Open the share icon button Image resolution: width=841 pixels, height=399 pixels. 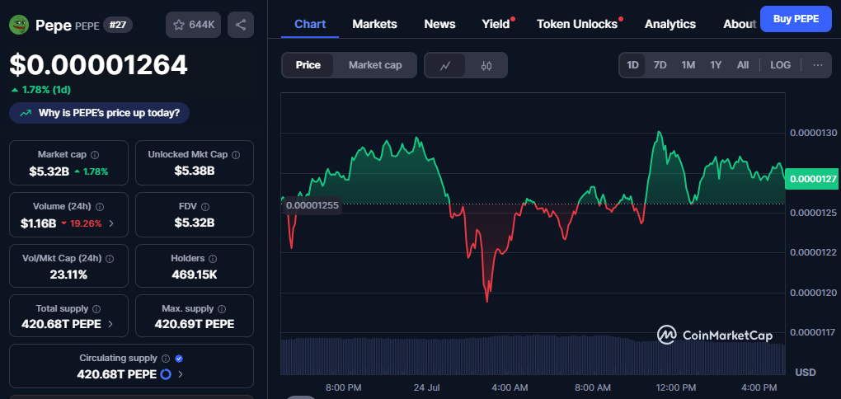click(x=241, y=25)
